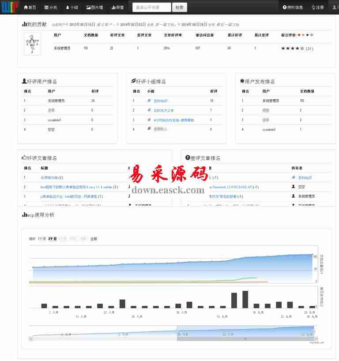This screenshot has width=339, height=361.
Task: Click the group icon beside 合科光大公会
Action: (149, 110)
